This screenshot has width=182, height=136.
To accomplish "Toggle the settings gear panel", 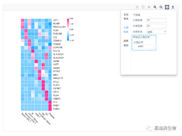I will pos(167,7).
